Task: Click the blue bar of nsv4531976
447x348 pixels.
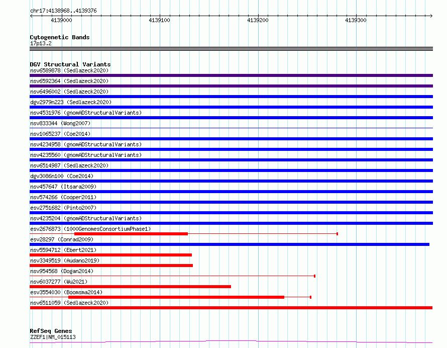Action: point(231,118)
